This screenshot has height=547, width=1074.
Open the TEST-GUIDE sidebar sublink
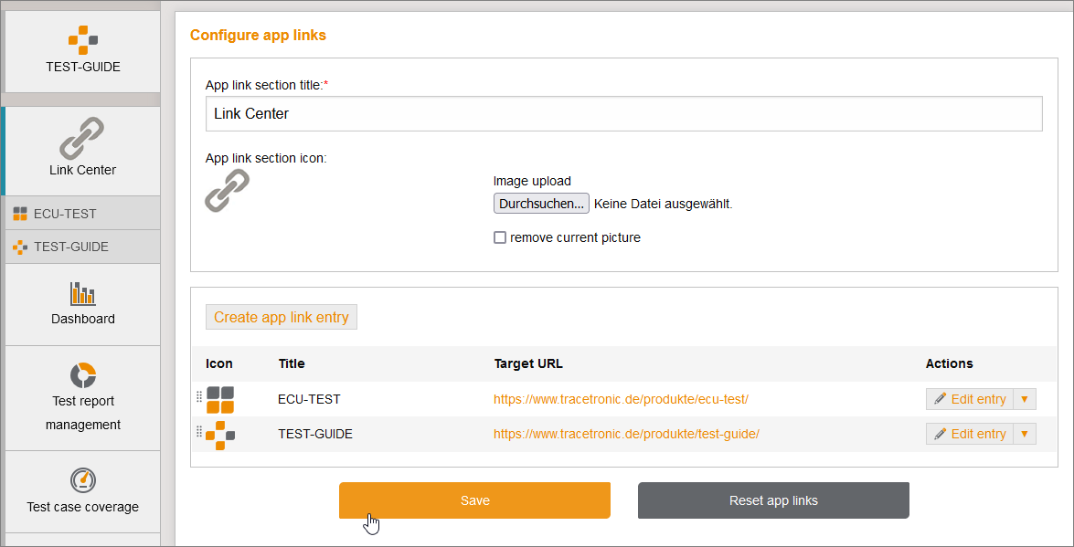tap(83, 247)
